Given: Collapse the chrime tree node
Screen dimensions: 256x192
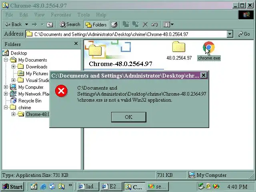Looking at the screenshot, I should coord(6,108).
